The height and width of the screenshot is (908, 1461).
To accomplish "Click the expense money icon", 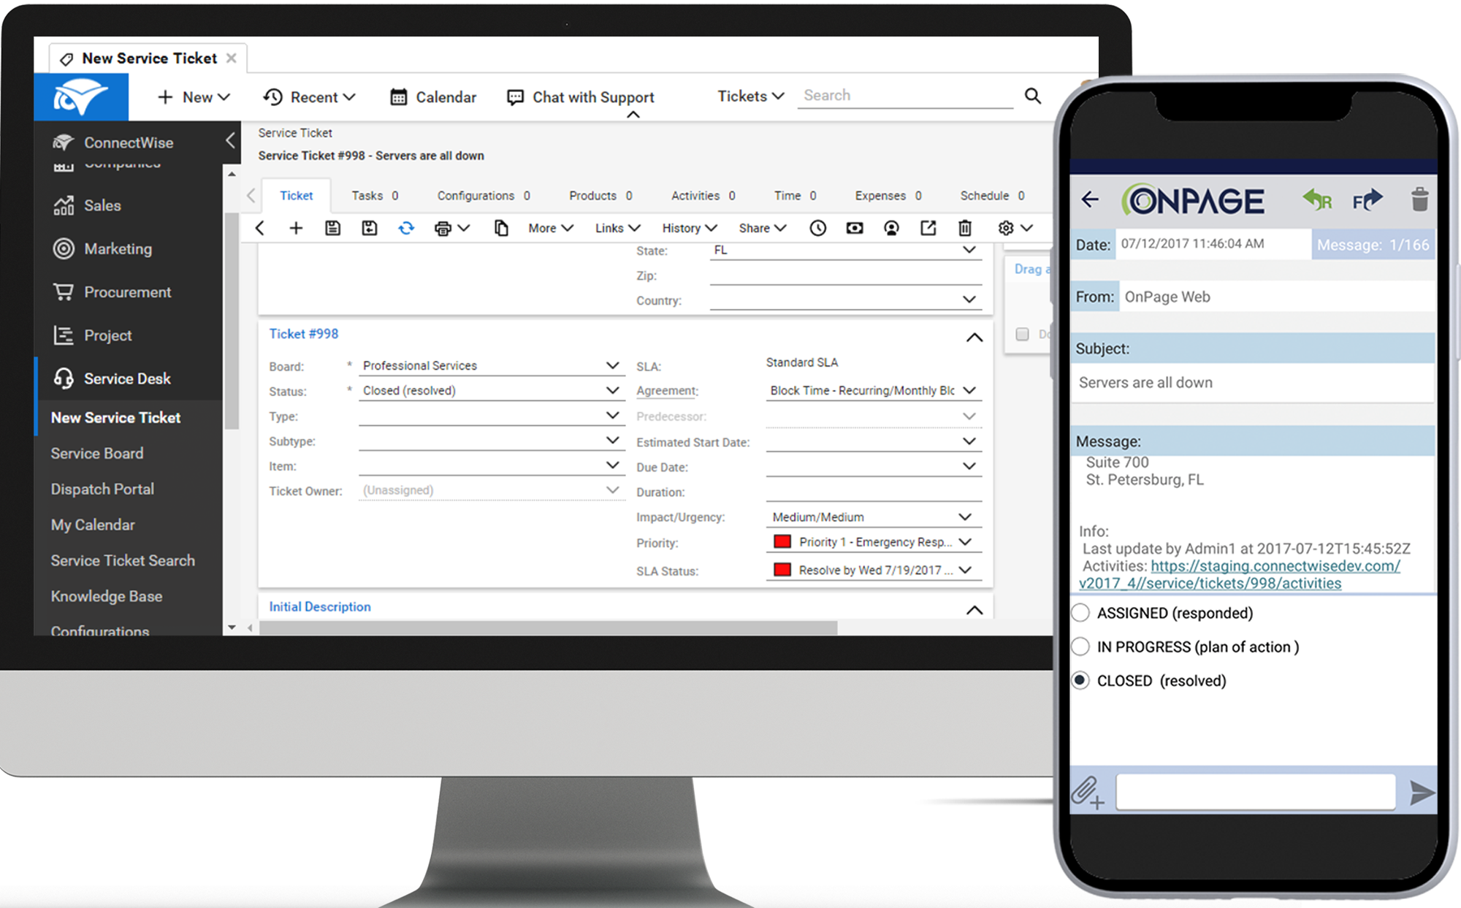I will [855, 228].
